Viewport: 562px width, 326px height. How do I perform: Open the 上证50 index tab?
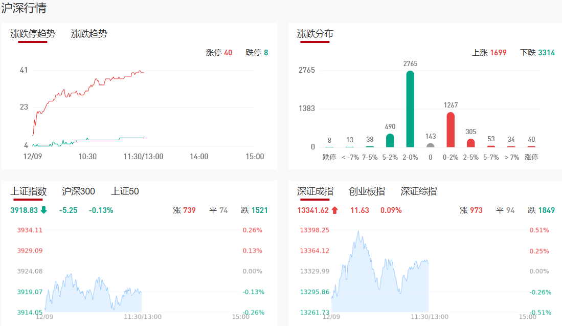tap(125, 191)
